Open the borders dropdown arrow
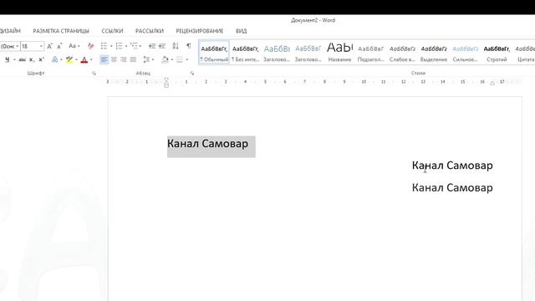 point(187,59)
